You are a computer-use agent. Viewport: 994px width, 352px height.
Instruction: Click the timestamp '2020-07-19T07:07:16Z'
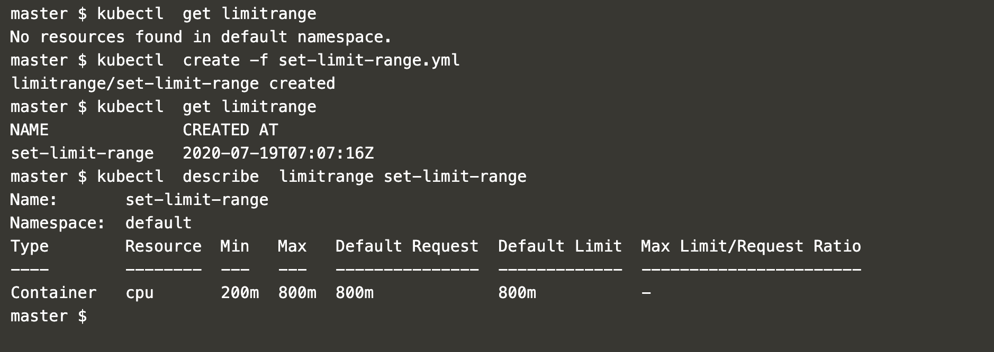click(278, 153)
